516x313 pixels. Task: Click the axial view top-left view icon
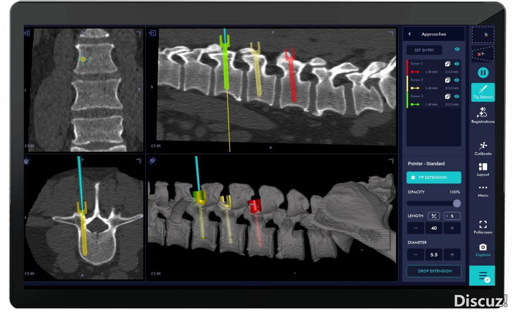pyautogui.click(x=27, y=161)
